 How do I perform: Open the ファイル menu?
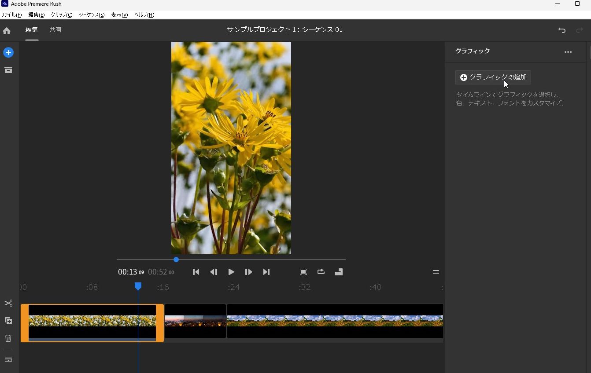(x=11, y=15)
